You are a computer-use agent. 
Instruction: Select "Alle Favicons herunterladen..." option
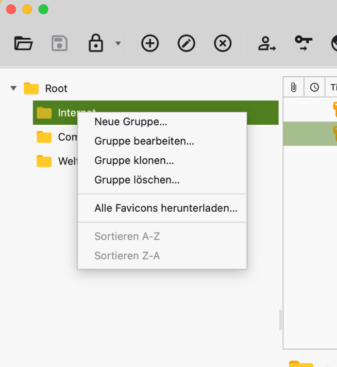(166, 209)
